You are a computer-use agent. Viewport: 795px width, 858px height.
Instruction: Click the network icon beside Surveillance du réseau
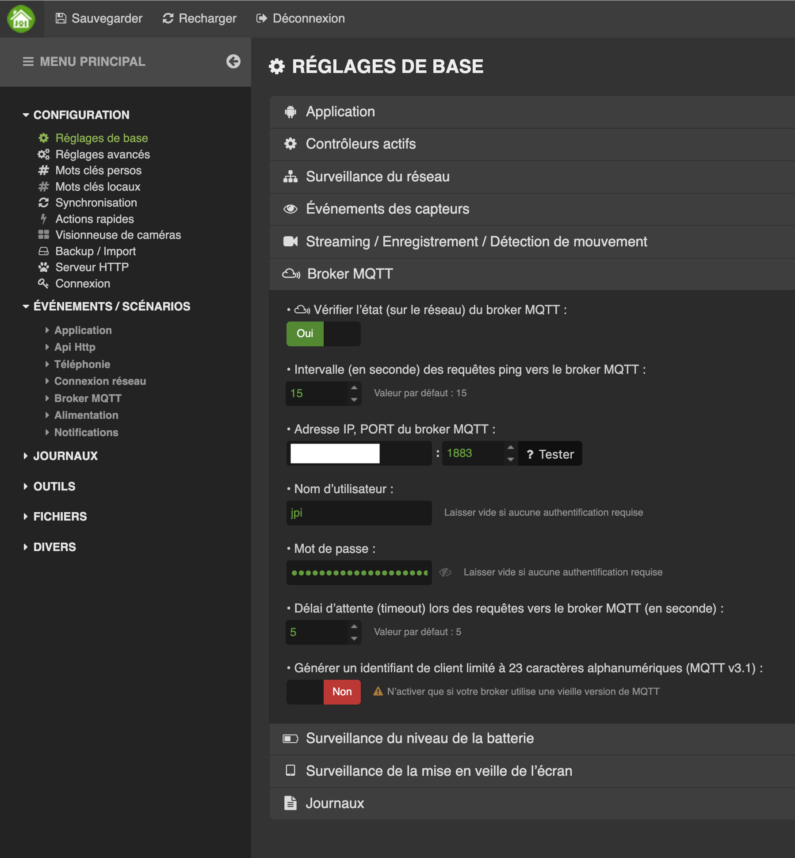pyautogui.click(x=290, y=176)
